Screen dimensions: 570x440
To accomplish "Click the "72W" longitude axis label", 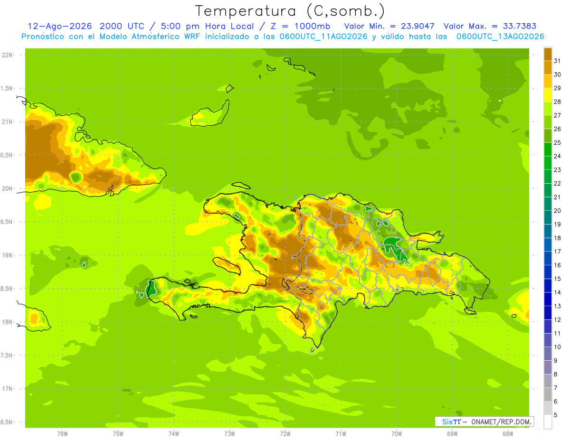I will (x=285, y=434).
